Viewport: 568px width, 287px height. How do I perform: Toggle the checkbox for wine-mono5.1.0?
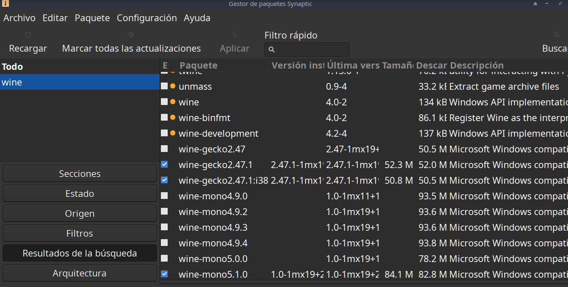point(164,274)
